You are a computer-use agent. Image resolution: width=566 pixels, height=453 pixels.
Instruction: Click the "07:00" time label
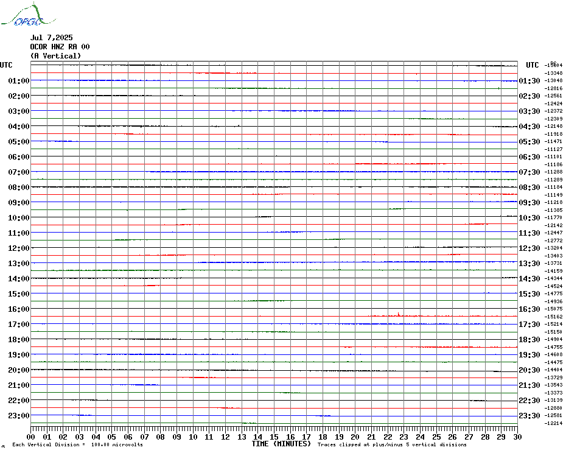tap(19, 172)
